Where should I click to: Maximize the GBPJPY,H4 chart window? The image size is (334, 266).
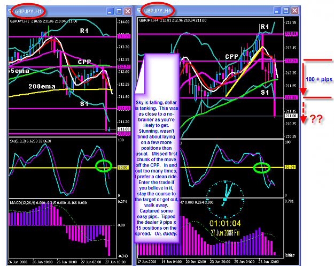286,10
